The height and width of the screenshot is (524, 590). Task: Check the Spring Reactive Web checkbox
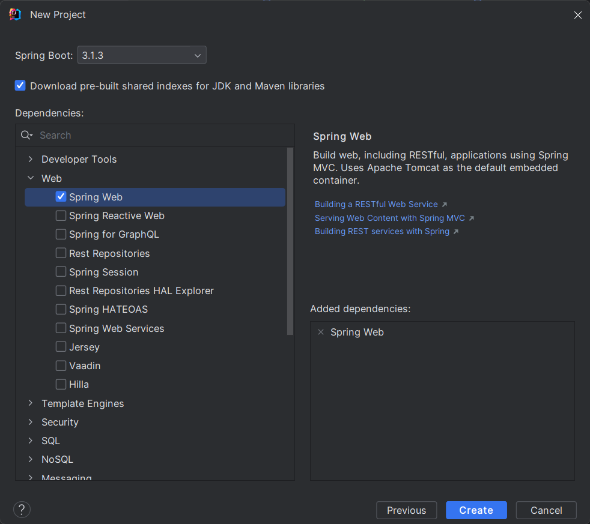pos(61,215)
